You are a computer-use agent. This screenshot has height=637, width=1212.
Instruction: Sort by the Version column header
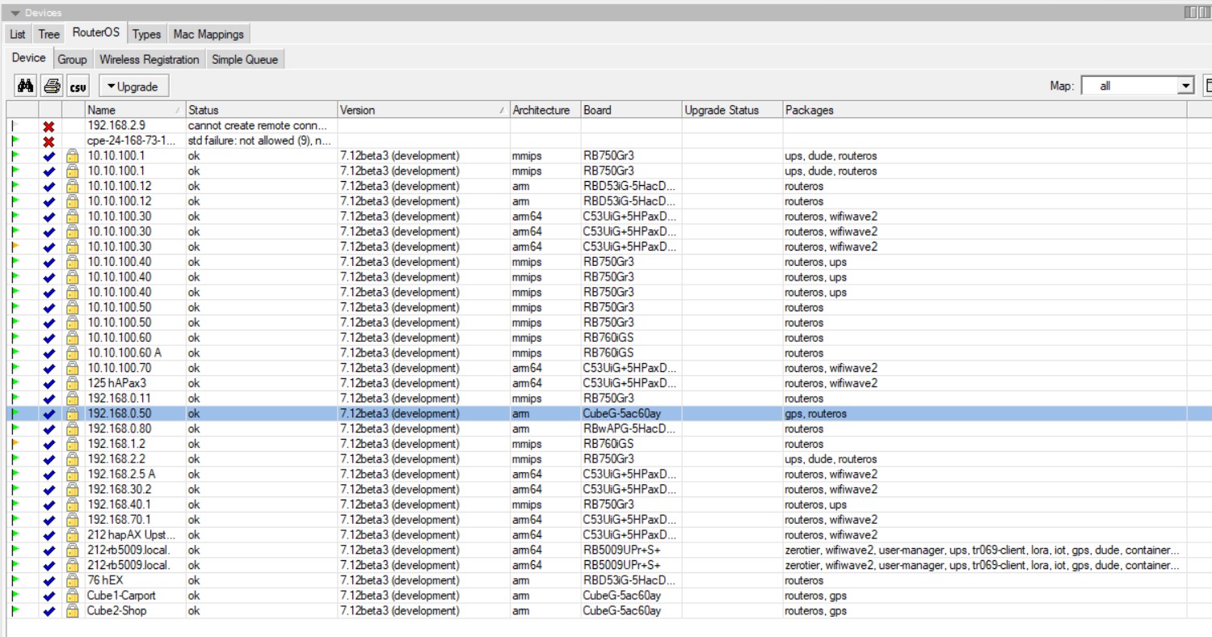tap(423, 110)
